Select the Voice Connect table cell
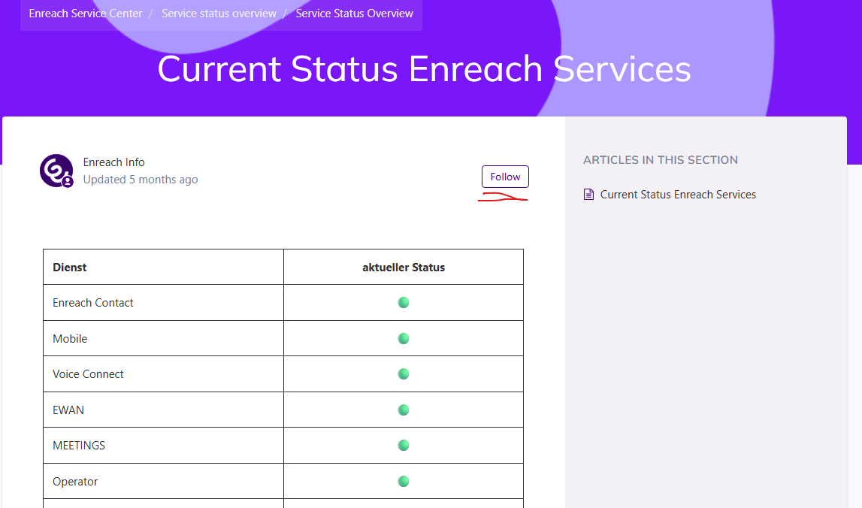 88,374
